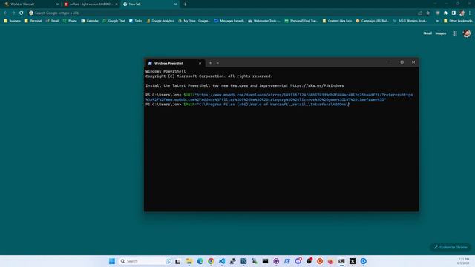
Task: Go forward in Chrome history
Action: coord(13,13)
